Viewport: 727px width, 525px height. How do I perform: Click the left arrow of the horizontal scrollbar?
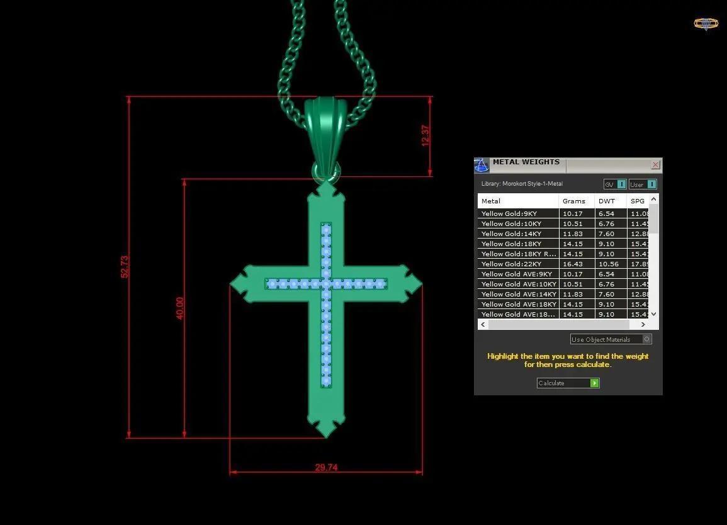point(483,325)
